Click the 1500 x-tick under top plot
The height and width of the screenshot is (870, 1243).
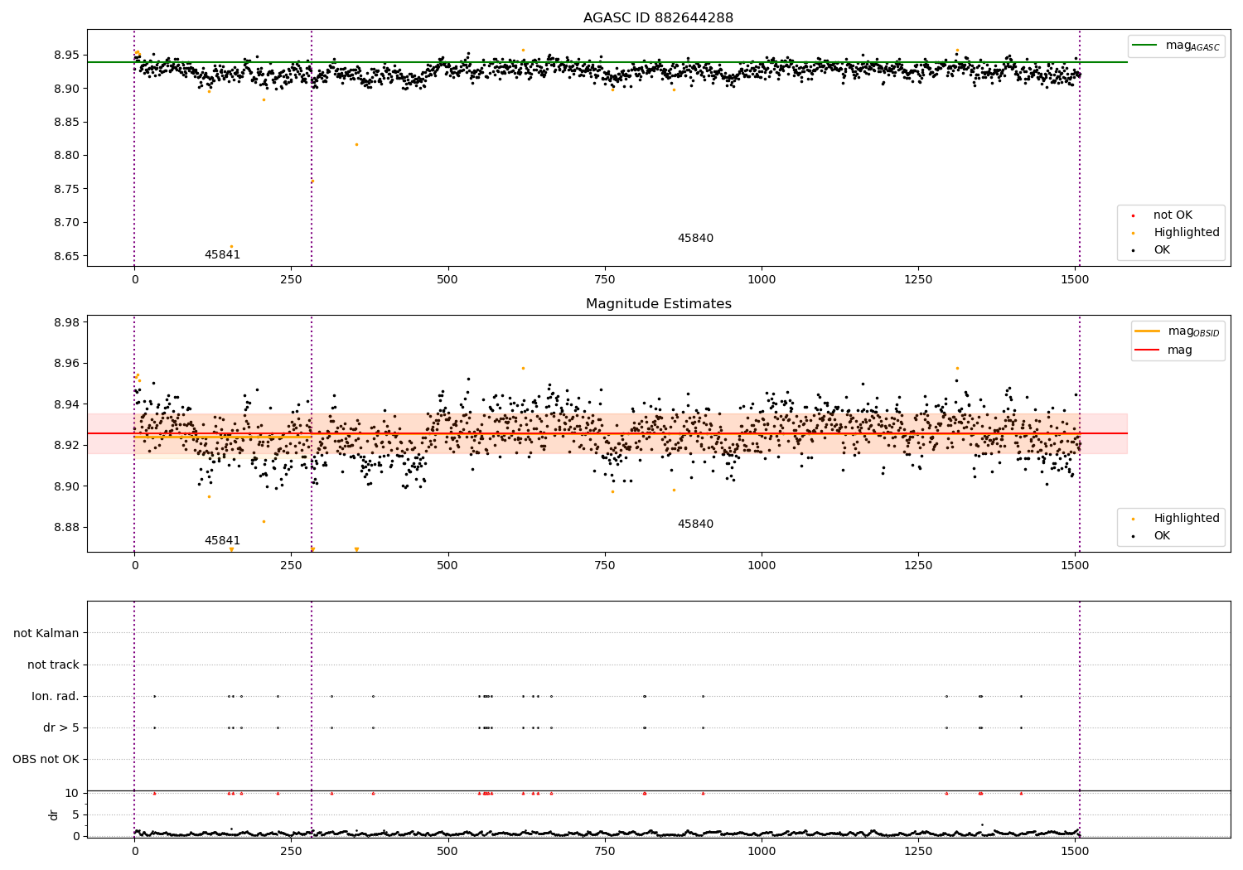click(x=1075, y=280)
